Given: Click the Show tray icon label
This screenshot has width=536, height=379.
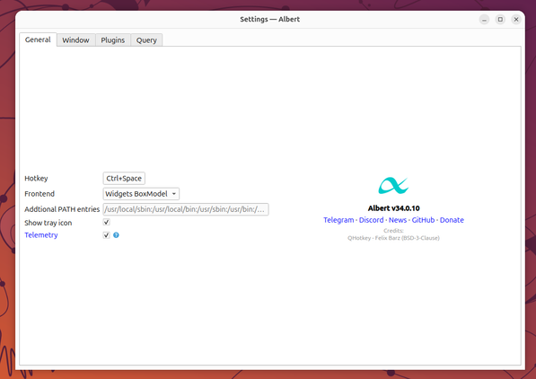Looking at the screenshot, I should tap(48, 223).
